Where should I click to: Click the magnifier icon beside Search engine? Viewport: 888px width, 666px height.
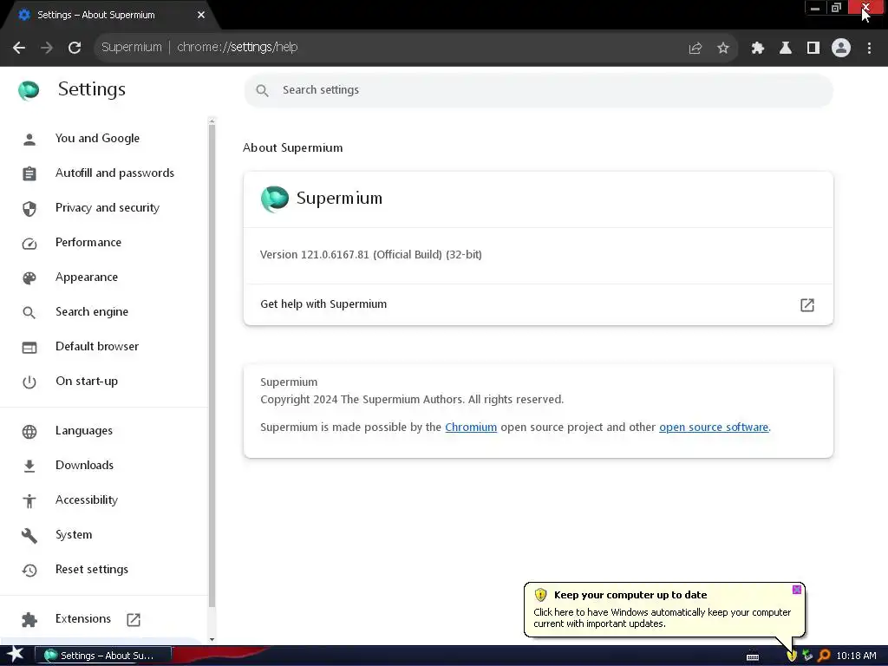pyautogui.click(x=29, y=312)
